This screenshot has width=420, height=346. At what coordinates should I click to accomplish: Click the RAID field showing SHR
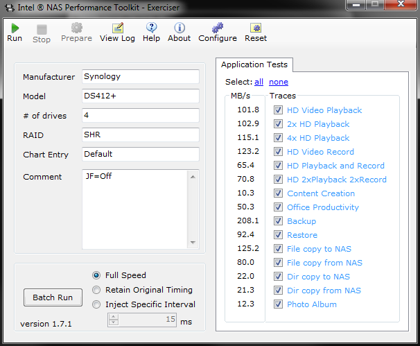point(141,135)
